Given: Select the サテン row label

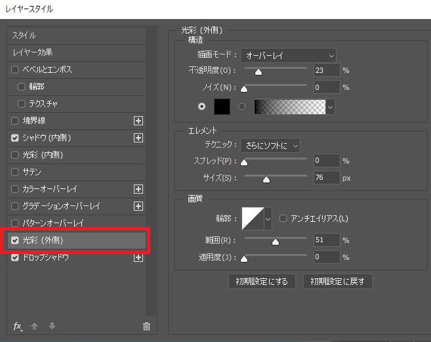Looking at the screenshot, I should pyautogui.click(x=31, y=172).
